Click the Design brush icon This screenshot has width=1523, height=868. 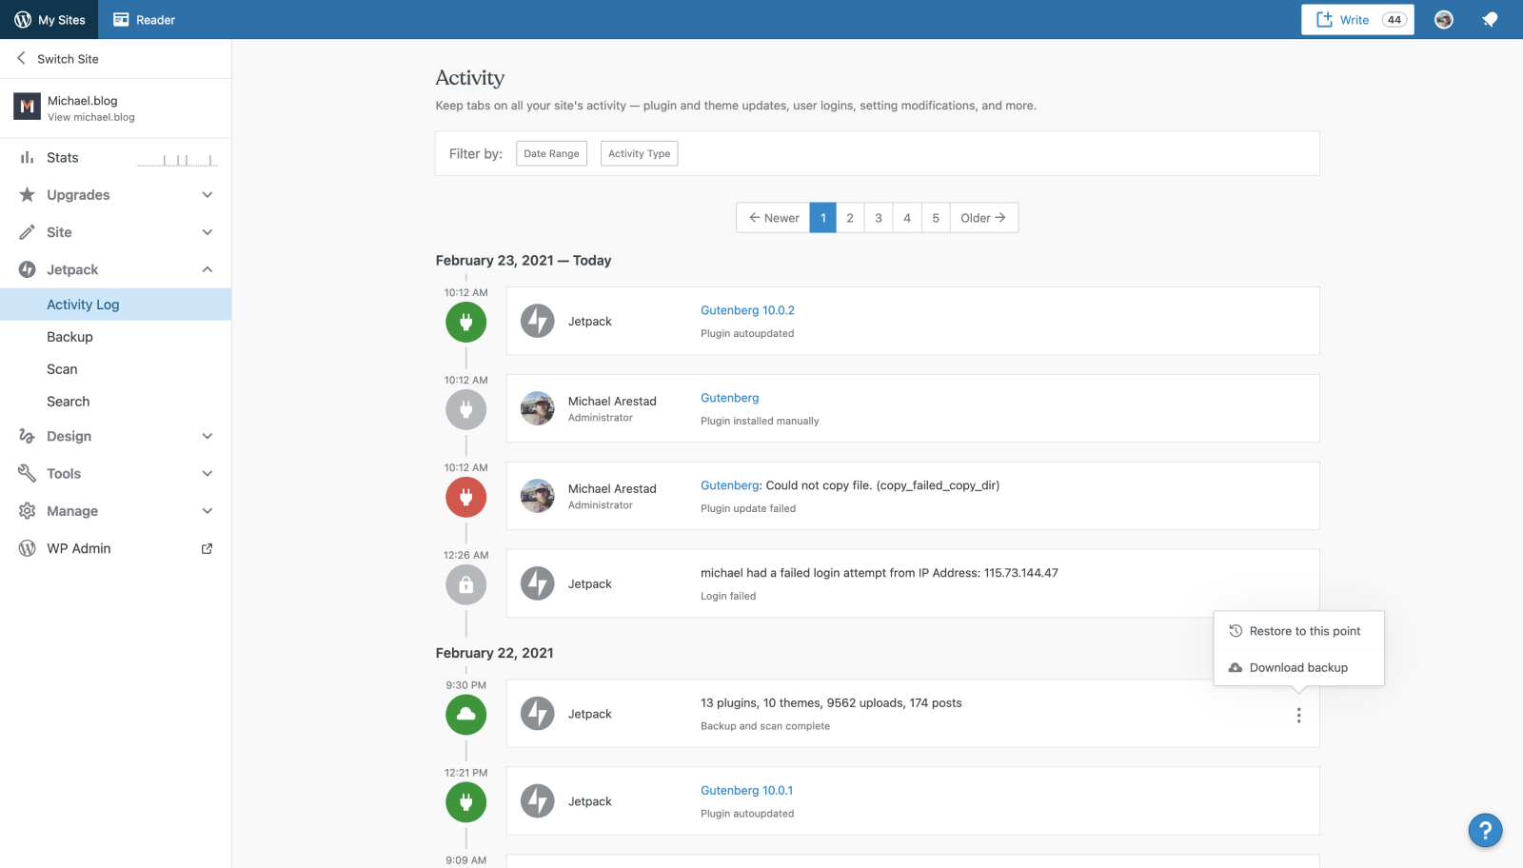click(x=28, y=436)
